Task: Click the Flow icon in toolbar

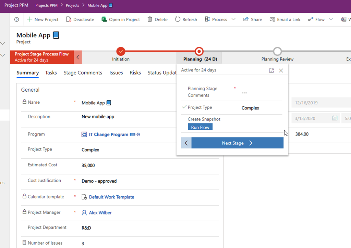Action: [x=311, y=19]
